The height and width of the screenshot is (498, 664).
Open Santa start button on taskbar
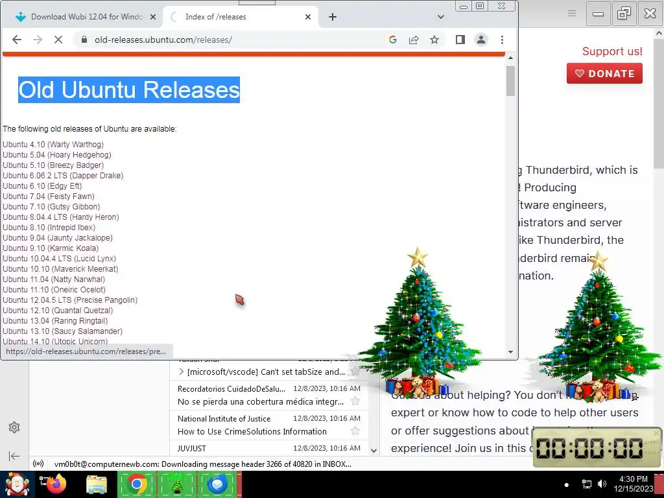click(x=17, y=484)
